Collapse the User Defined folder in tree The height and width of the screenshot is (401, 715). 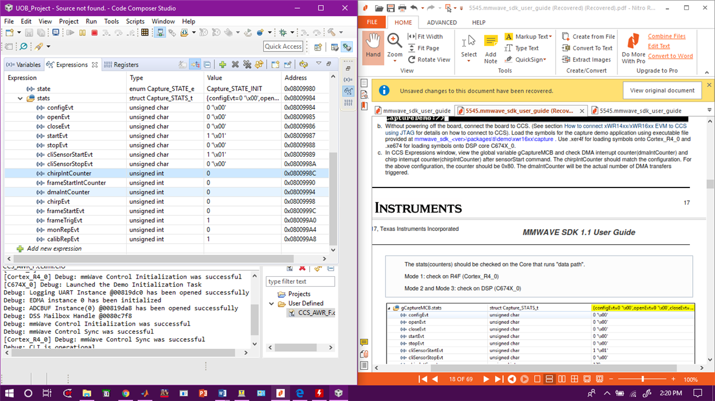[x=271, y=304]
